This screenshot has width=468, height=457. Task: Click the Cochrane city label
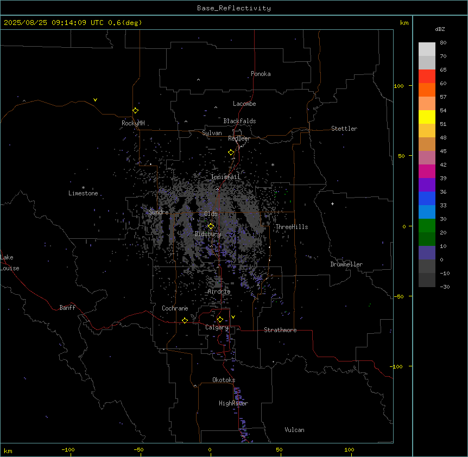coord(175,308)
